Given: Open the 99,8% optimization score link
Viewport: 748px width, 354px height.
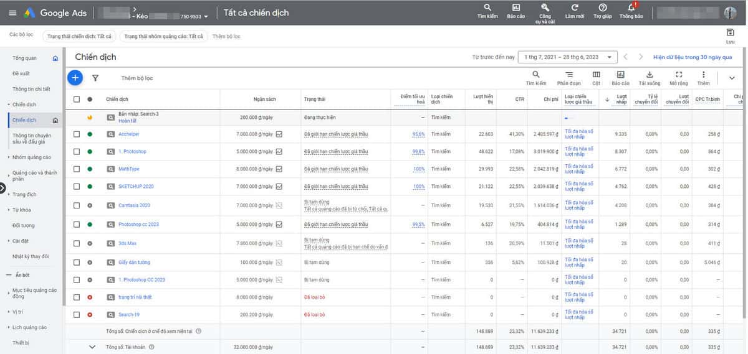Looking at the screenshot, I should coord(418,151).
